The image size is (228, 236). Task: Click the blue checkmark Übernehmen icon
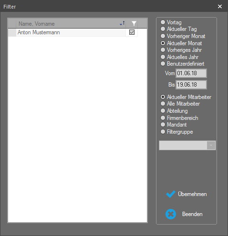[171, 194]
